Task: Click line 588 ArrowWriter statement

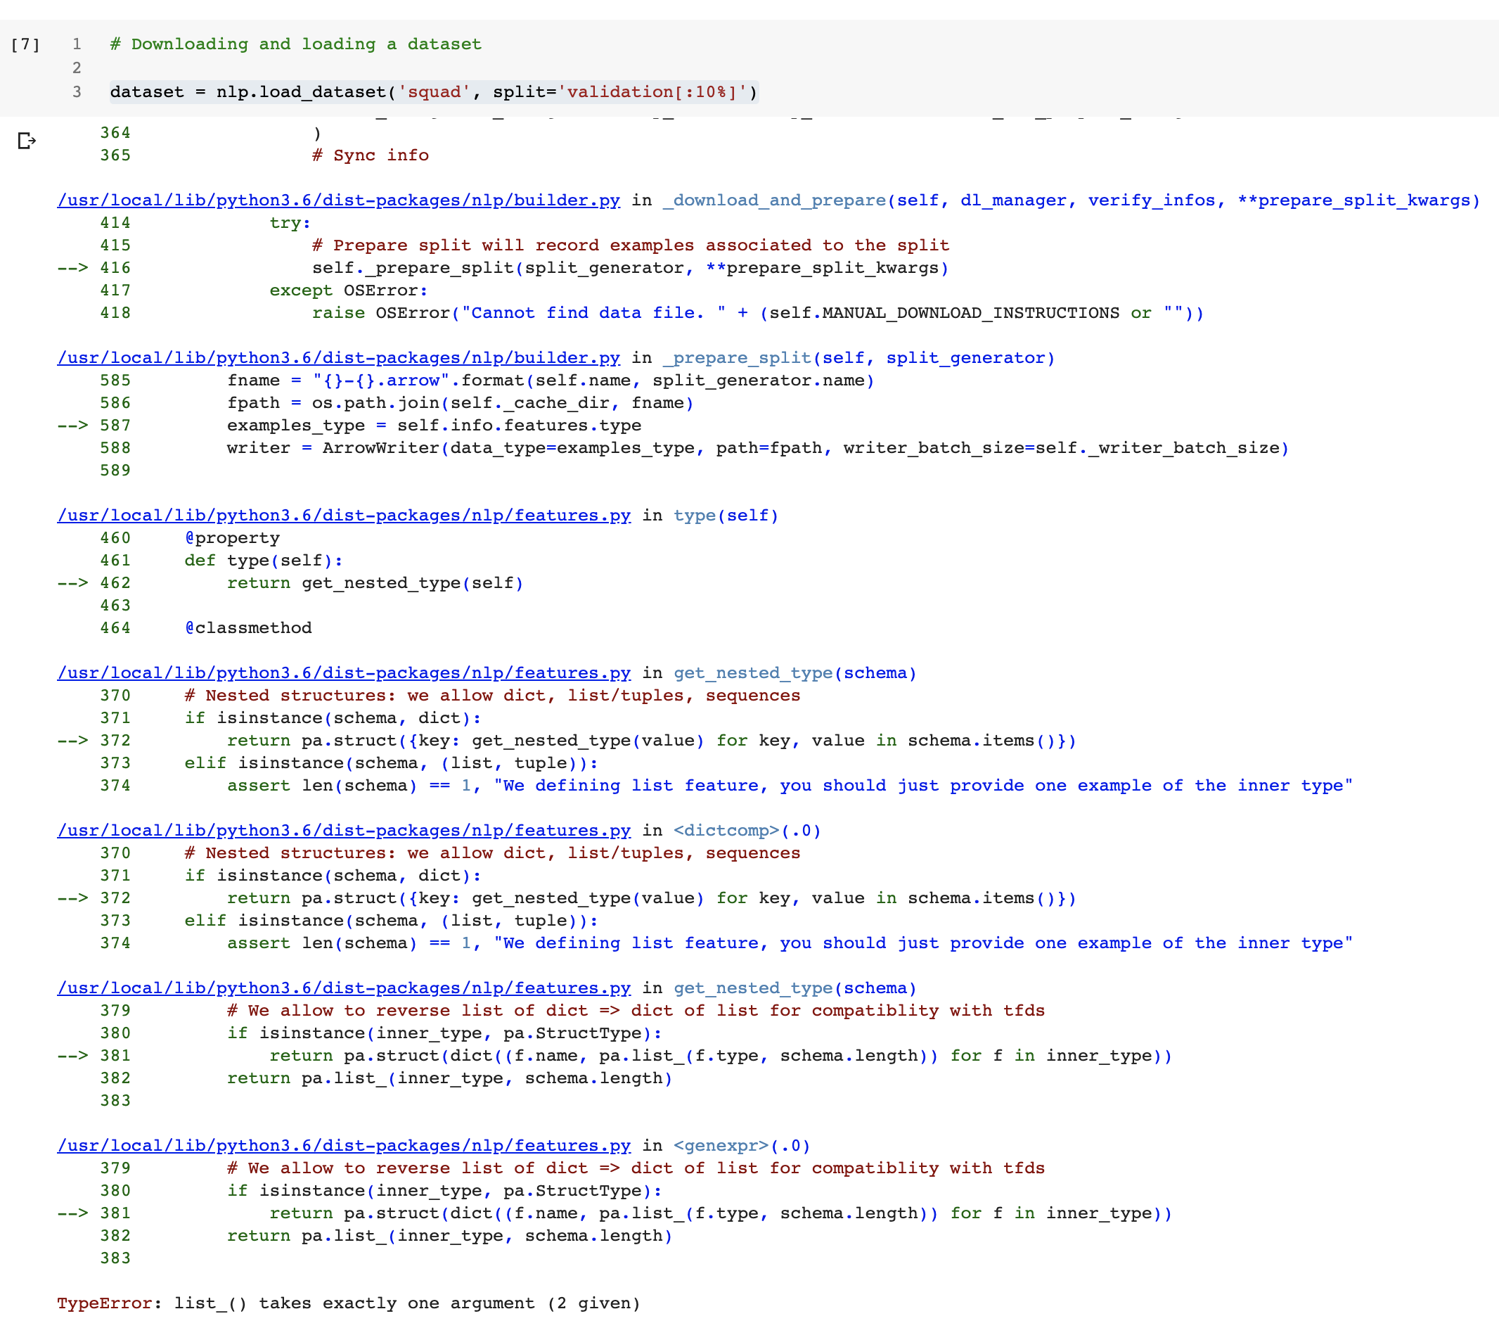Action: pyautogui.click(x=757, y=448)
